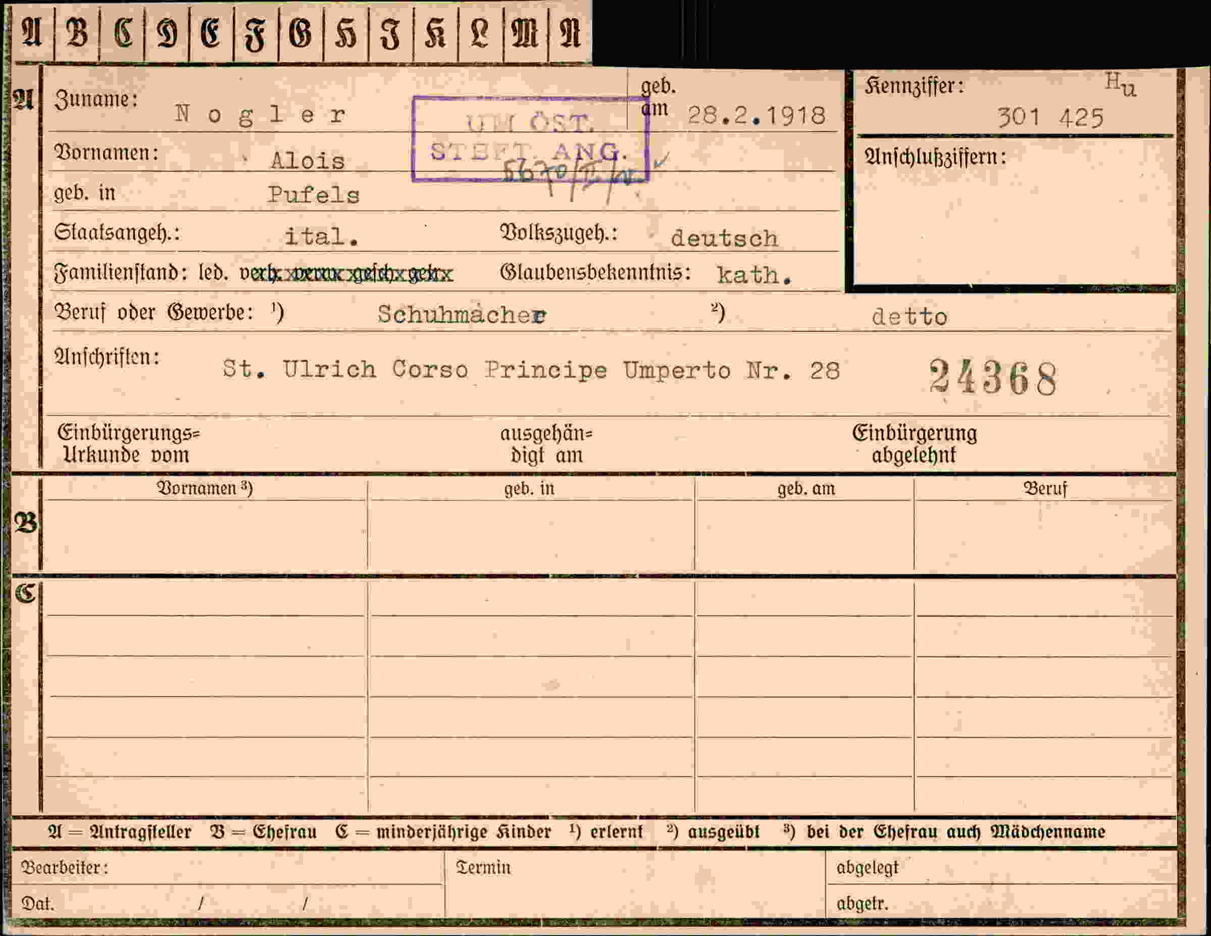Click the Kennziffer number '301 425'

(x=1050, y=118)
